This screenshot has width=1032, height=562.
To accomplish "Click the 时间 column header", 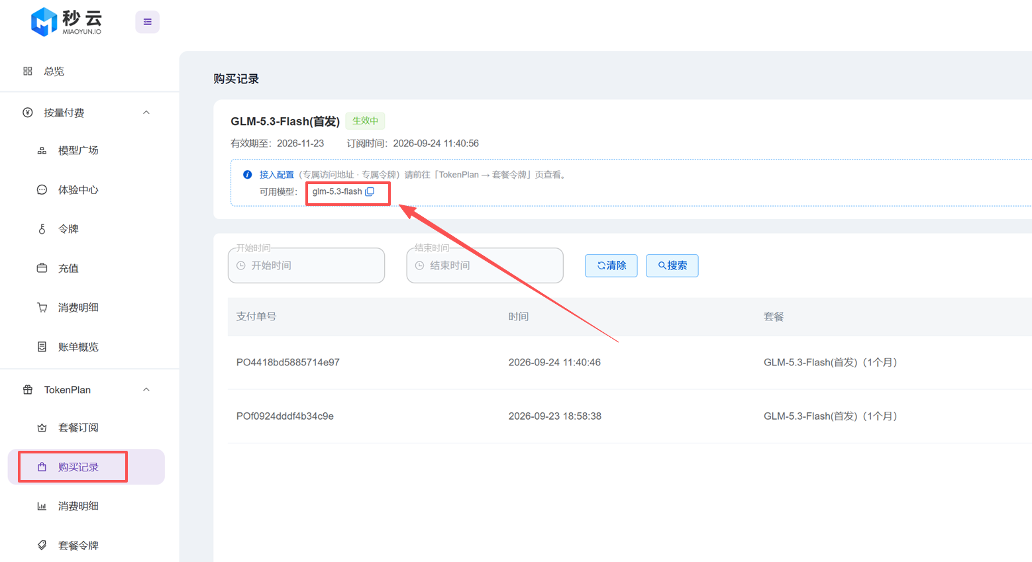I will [519, 317].
